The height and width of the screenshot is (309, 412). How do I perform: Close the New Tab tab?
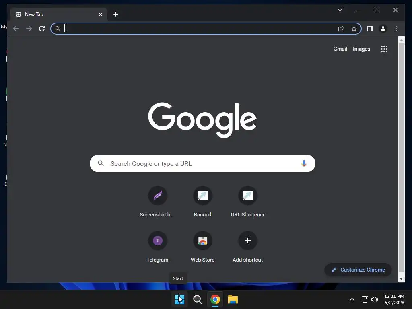pyautogui.click(x=100, y=14)
